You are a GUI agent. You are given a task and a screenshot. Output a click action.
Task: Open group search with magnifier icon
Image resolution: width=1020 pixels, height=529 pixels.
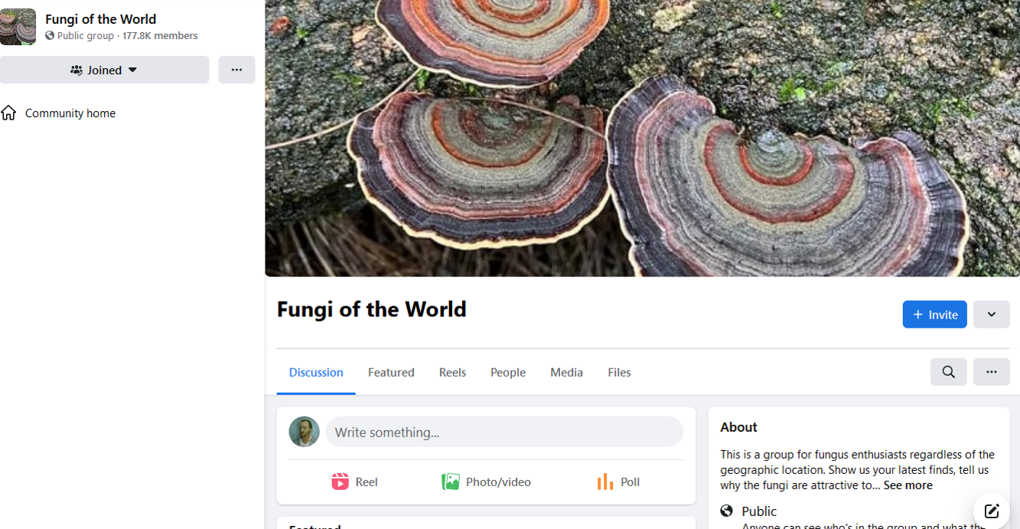pyautogui.click(x=949, y=372)
